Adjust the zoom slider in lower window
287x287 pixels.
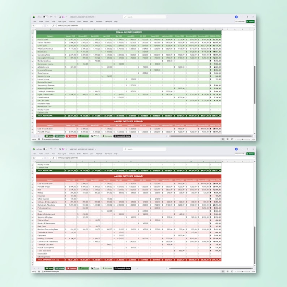[243, 271]
